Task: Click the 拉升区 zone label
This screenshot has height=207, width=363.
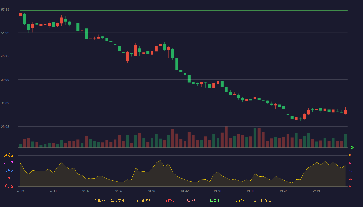Action: pyautogui.click(x=9, y=171)
